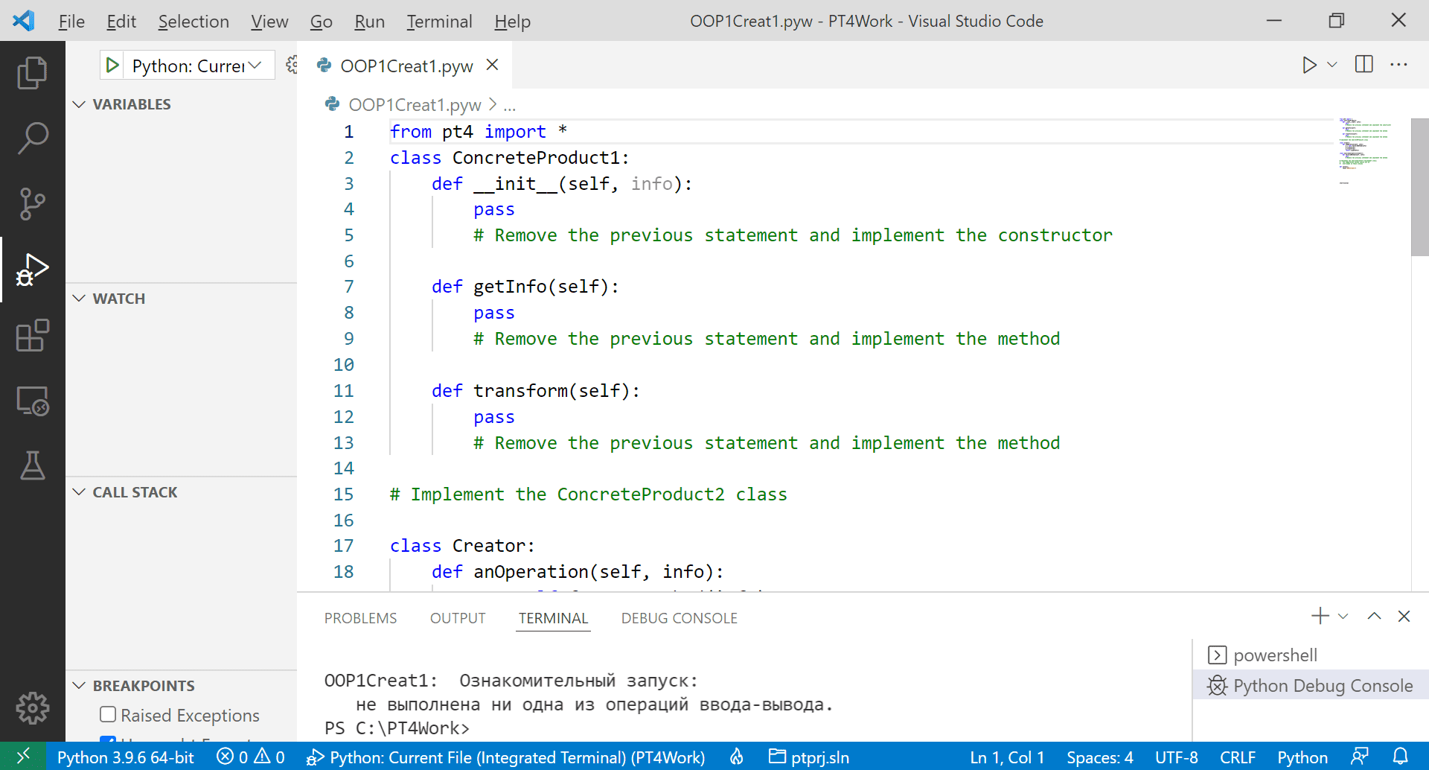Open the Testing flask view
Viewport: 1429px width, 770px height.
(32, 466)
